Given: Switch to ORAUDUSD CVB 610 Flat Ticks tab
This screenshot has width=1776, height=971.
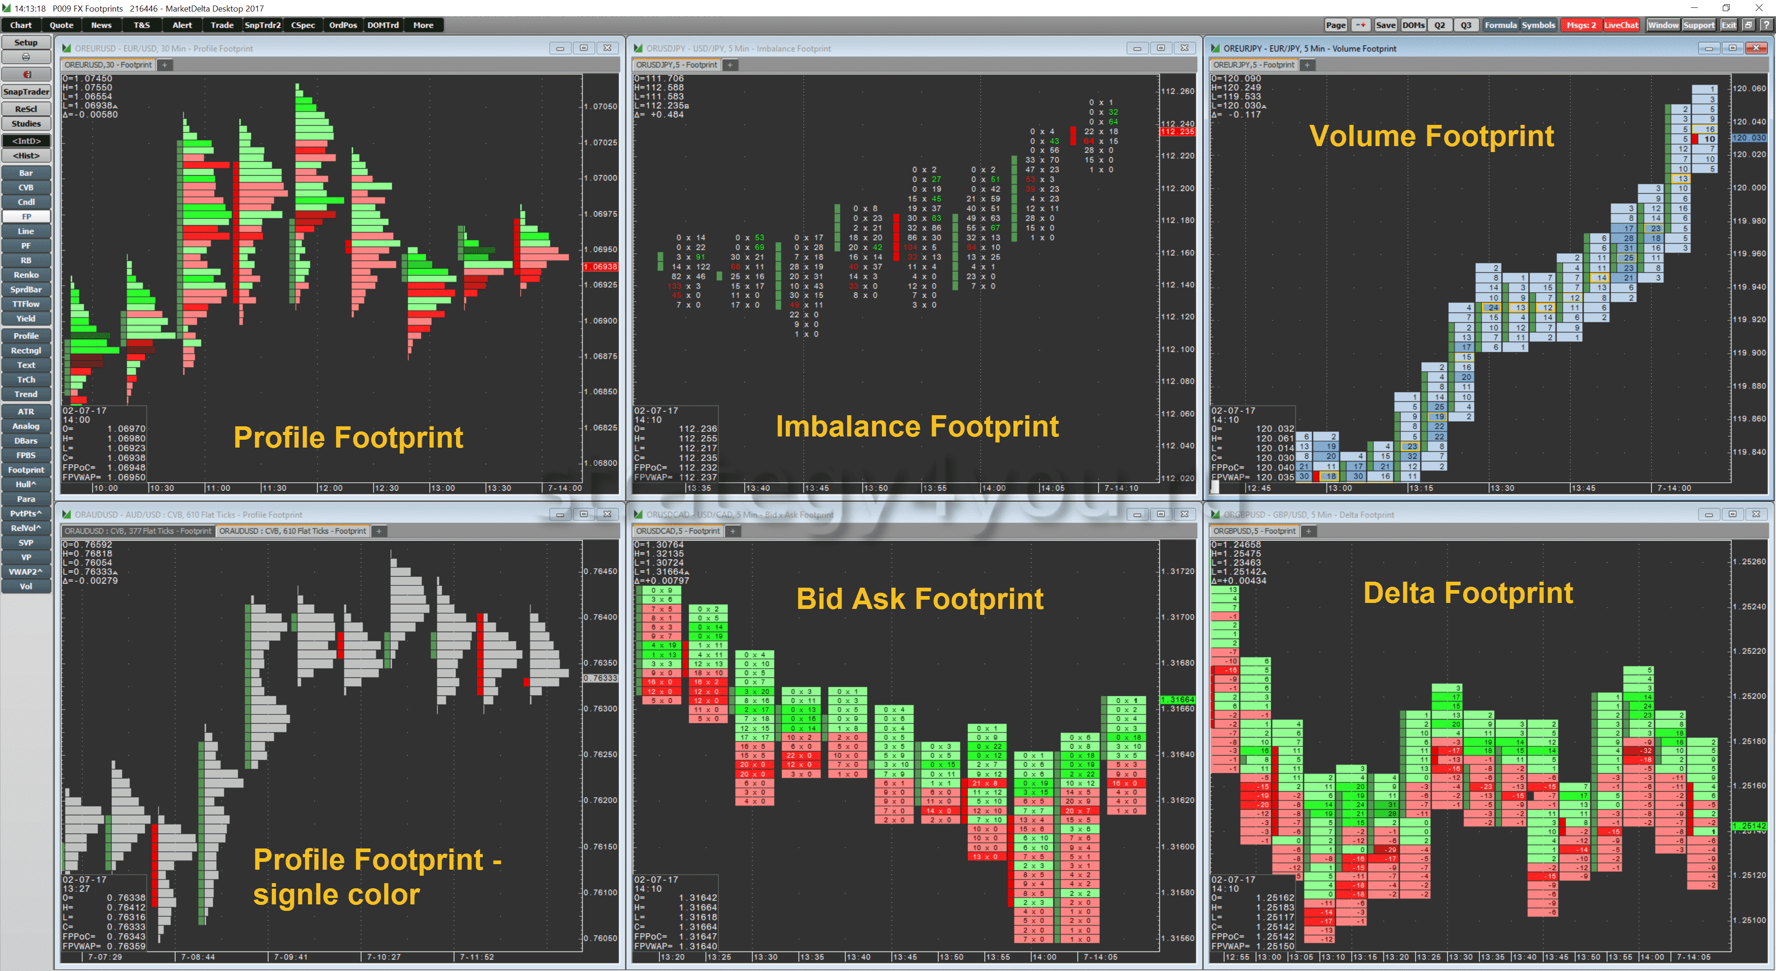Looking at the screenshot, I should [x=292, y=531].
